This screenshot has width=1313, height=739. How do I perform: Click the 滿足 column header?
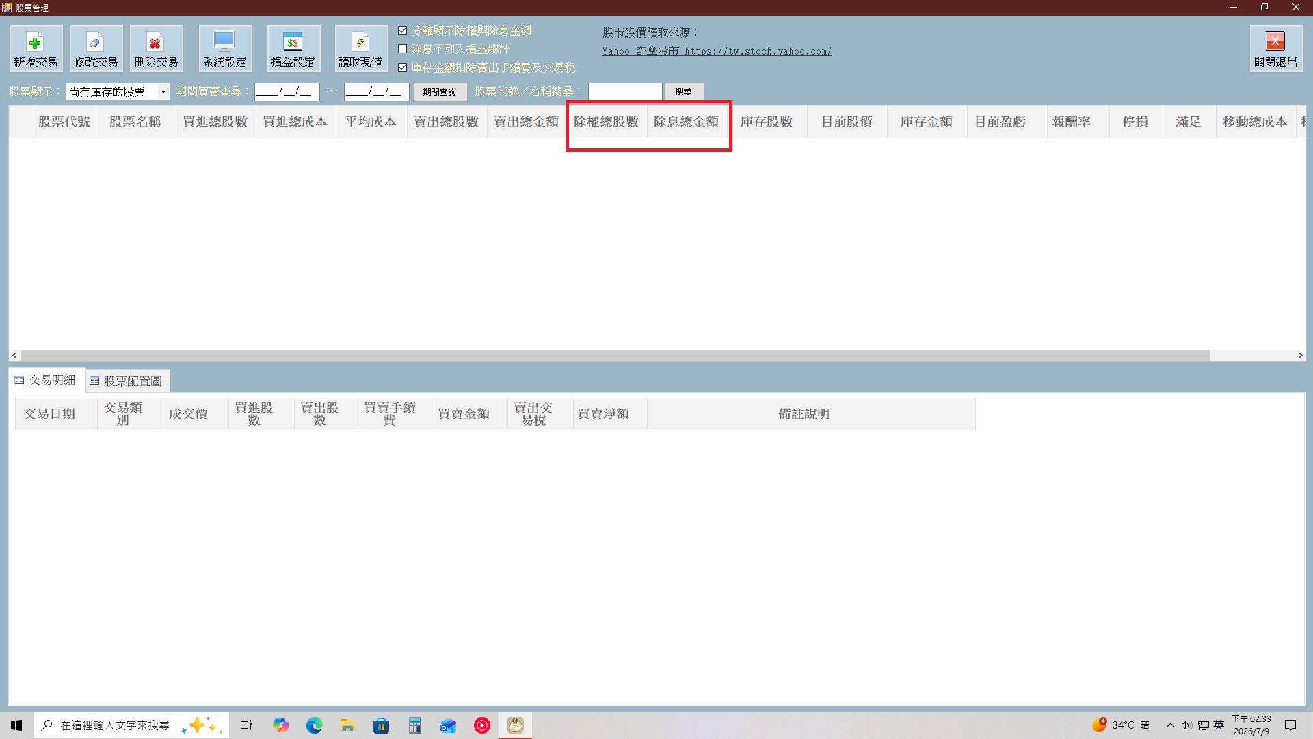(x=1189, y=122)
